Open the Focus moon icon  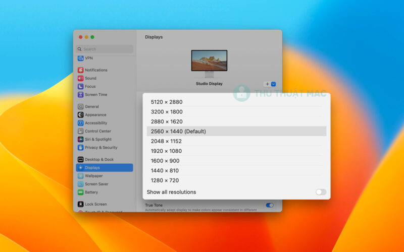click(81, 86)
